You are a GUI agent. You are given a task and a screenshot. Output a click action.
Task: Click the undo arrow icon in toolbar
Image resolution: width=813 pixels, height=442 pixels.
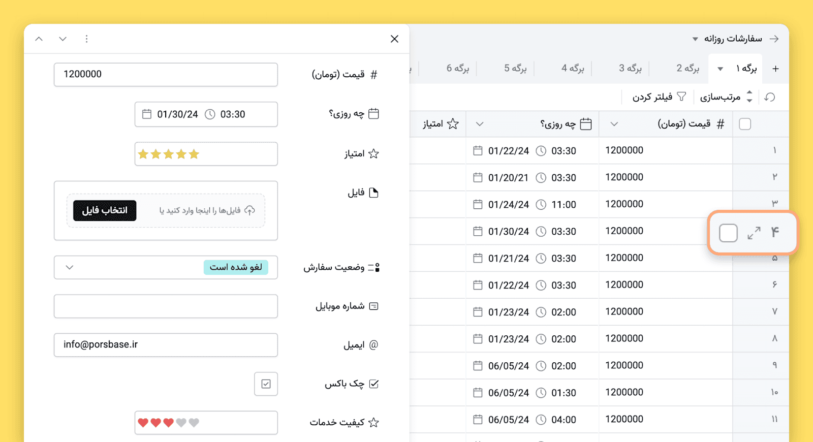(x=770, y=97)
